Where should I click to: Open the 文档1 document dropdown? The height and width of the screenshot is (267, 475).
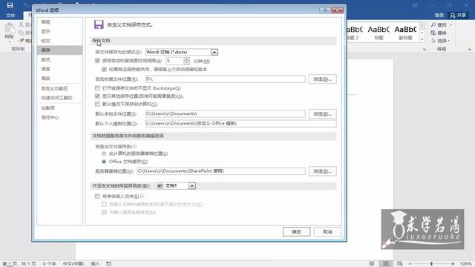click(192, 185)
